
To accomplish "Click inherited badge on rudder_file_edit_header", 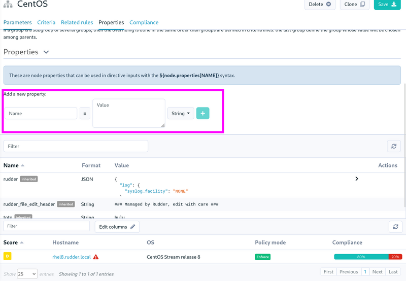I will [x=66, y=204].
